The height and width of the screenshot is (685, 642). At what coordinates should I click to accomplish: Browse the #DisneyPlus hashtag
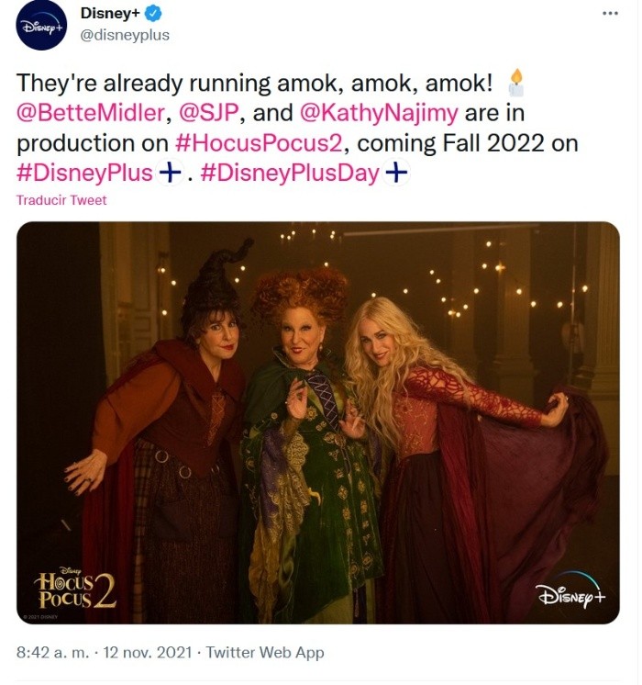(x=84, y=174)
